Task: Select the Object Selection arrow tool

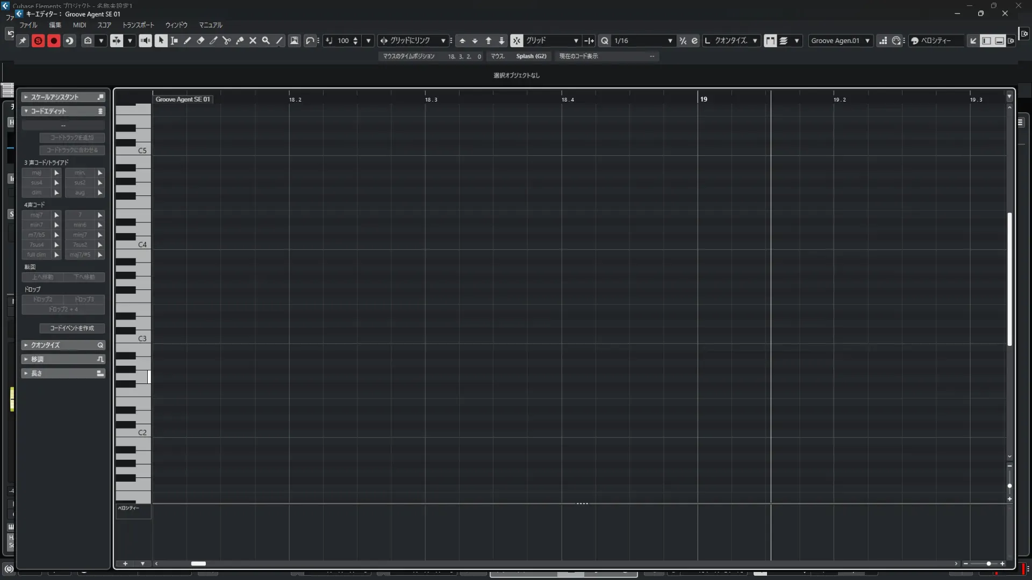Action: [161, 41]
